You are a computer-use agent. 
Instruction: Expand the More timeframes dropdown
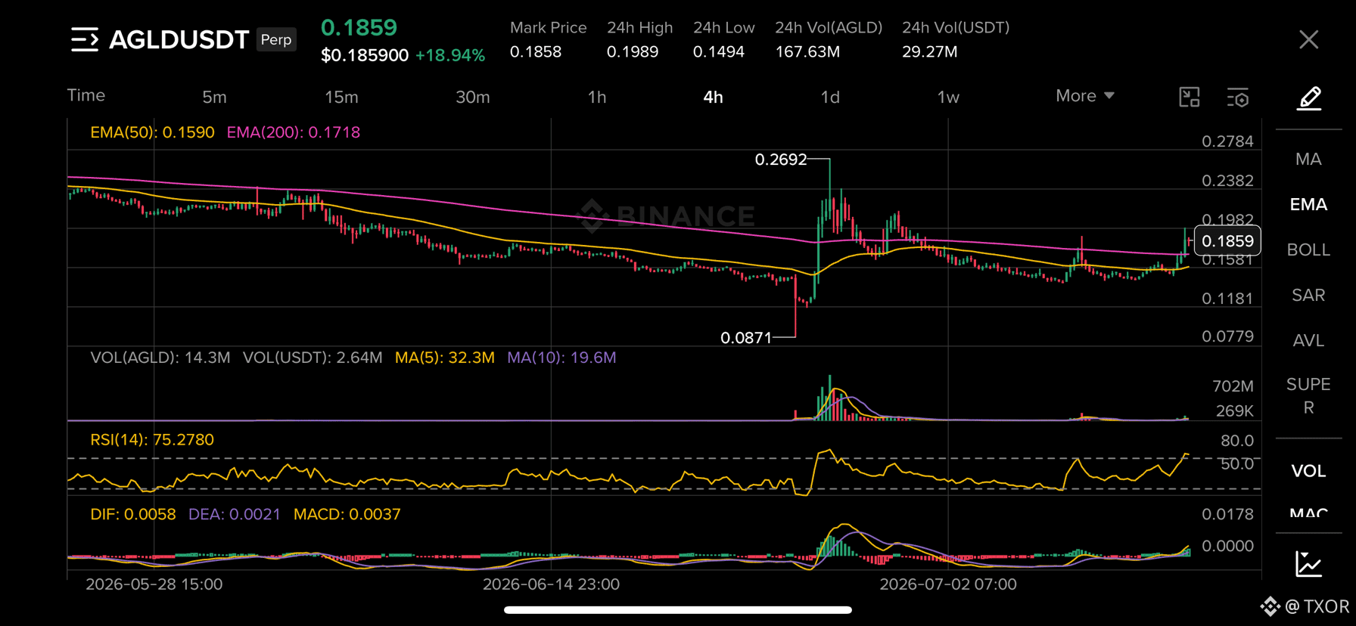1085,96
